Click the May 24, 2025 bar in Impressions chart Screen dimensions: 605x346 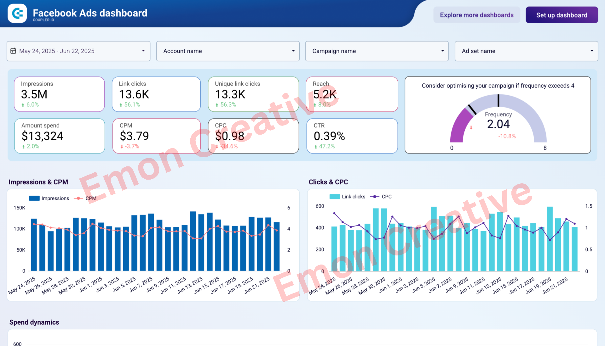tap(34, 245)
